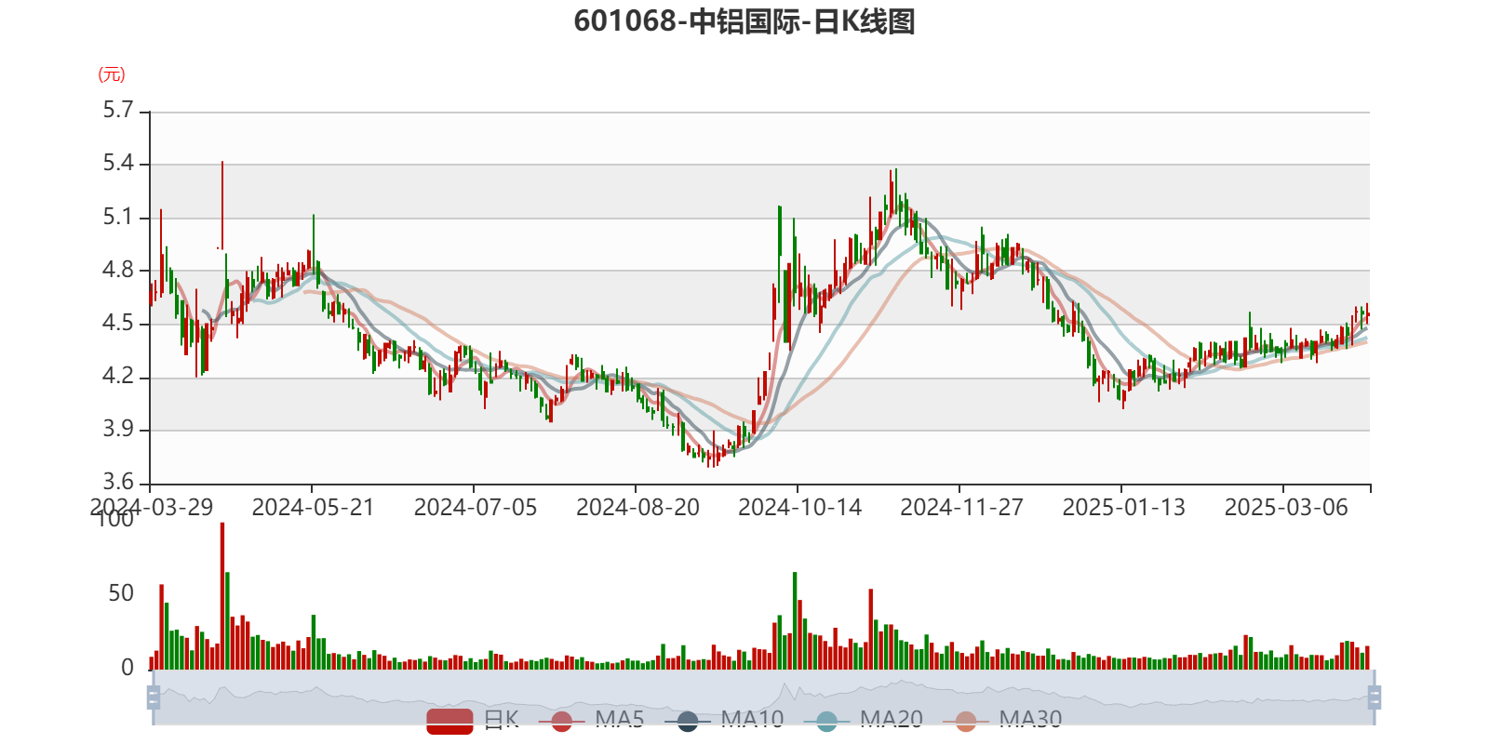Click the 5.4 price axis label
The image size is (1489, 744).
point(118,165)
